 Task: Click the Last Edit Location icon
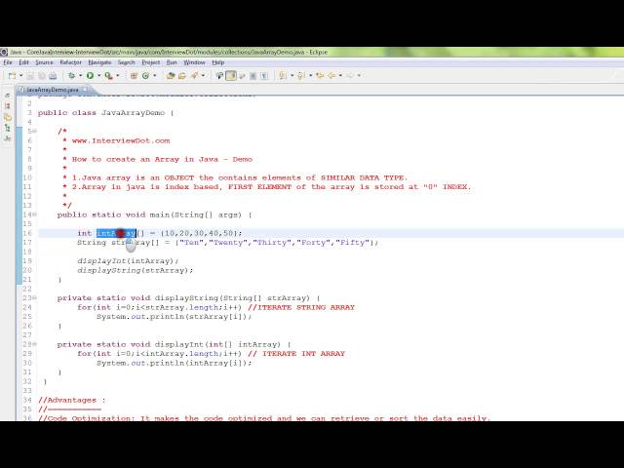click(x=320, y=76)
